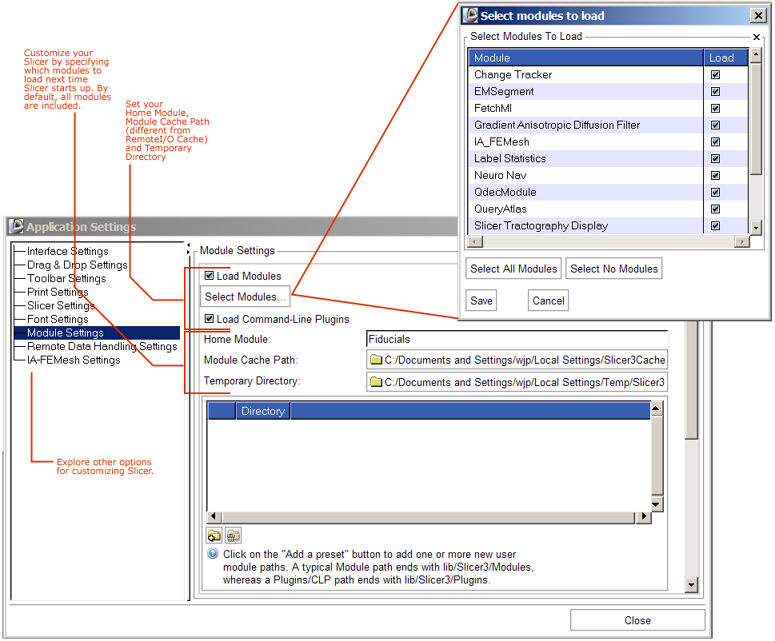Click the small X in Select Modules To Load frame
This screenshot has width=775, height=641.
tap(757, 38)
